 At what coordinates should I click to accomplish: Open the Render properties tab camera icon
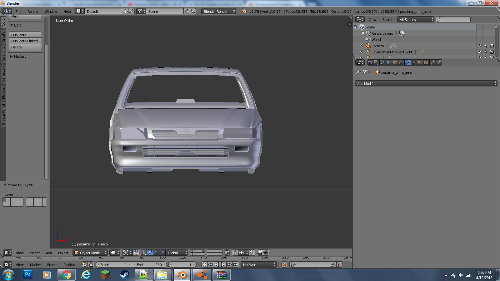tap(370, 62)
